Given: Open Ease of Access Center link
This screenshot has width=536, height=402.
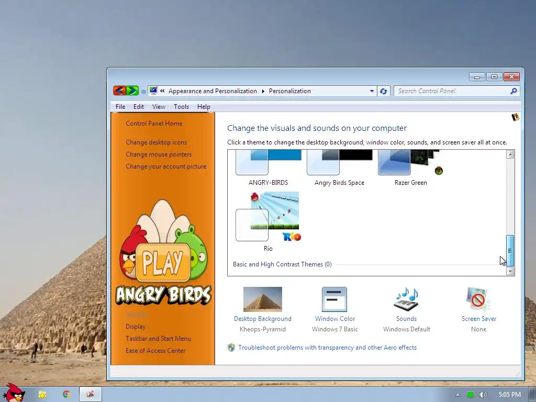Looking at the screenshot, I should click(x=155, y=350).
